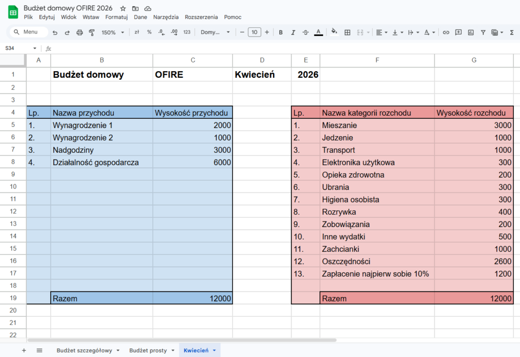Click the add new sheet plus button

tap(24, 350)
